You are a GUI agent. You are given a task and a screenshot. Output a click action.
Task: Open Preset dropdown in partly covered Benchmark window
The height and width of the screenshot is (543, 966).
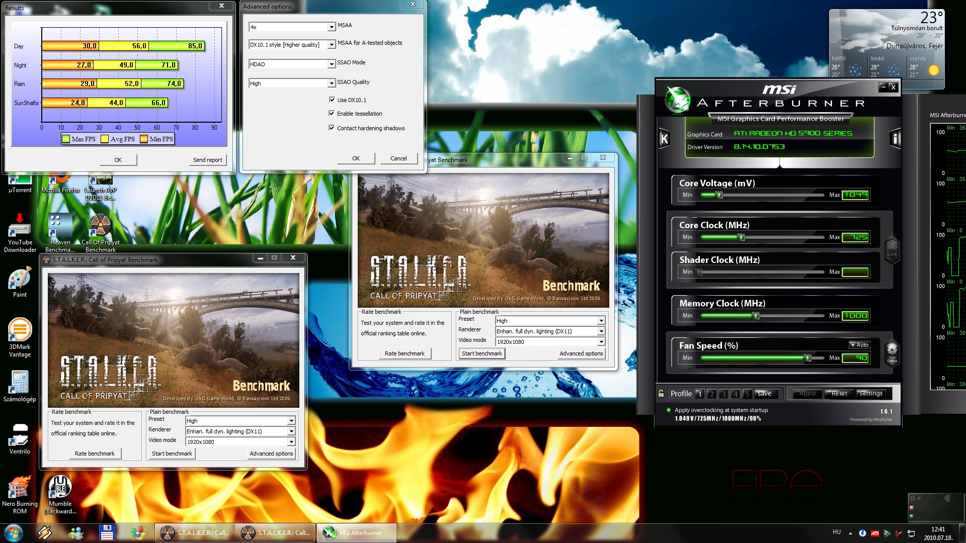click(x=601, y=321)
